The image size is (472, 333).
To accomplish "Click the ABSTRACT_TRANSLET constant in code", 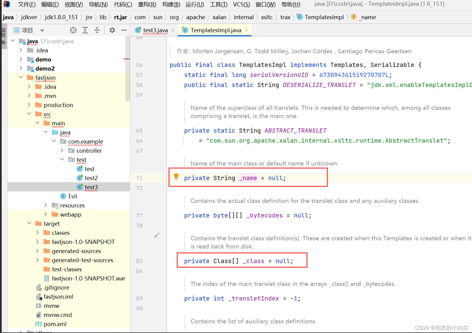I will [295, 130].
